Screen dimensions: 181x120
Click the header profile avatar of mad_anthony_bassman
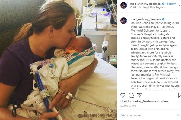124,5
